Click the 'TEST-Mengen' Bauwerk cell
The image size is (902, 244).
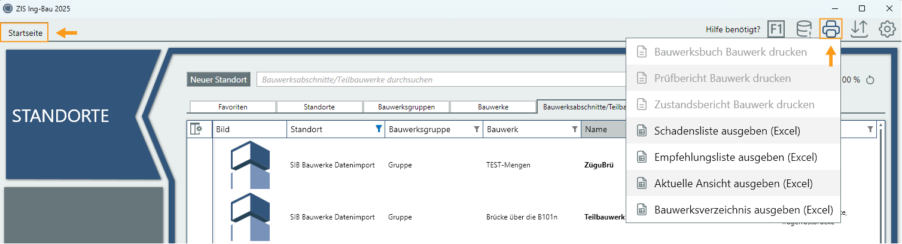coord(510,165)
